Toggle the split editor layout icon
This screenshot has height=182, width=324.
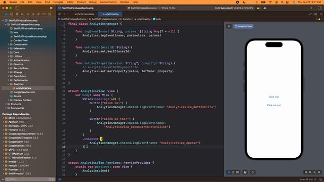point(321,14)
